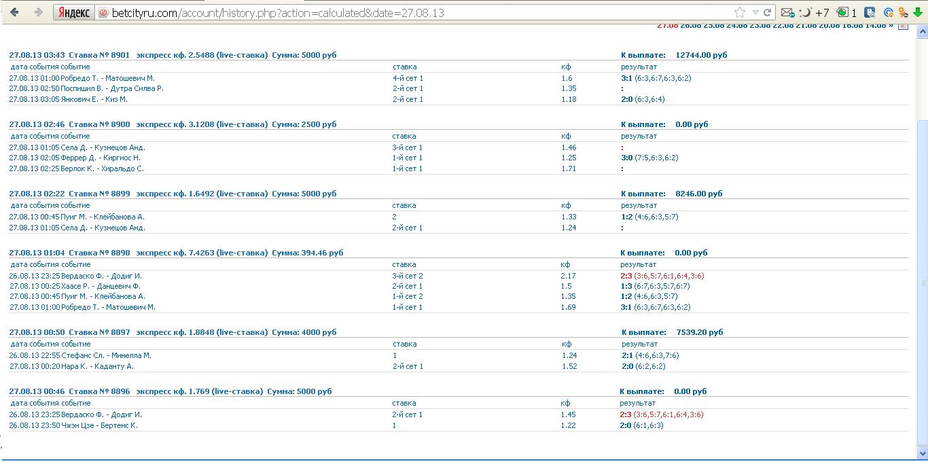Viewport: 928px width, 462px height.
Task: Click the event 'Нара К. - Каданту А.'
Action: 97,366
